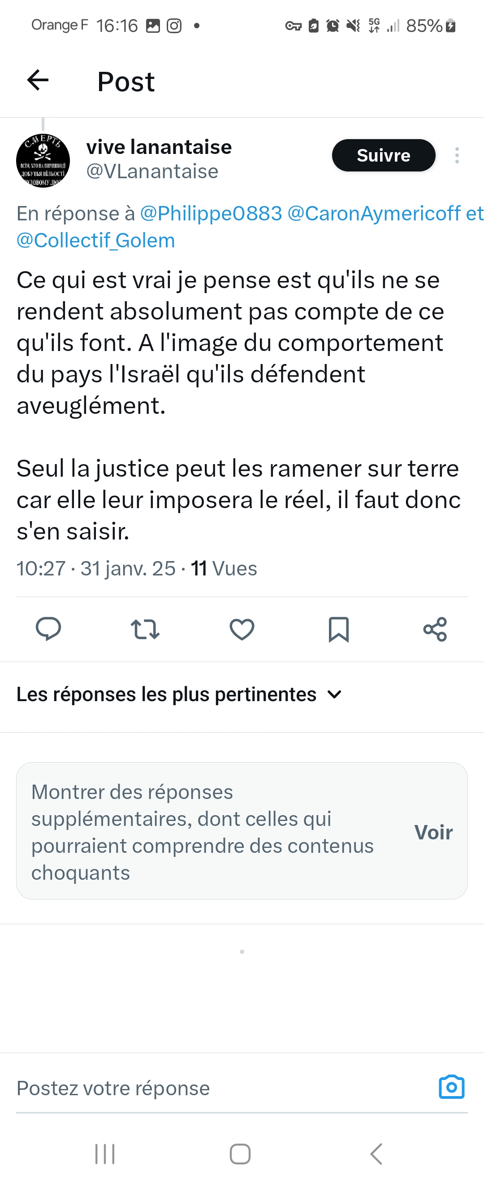Open @Philippe0883 profile link
484x1185 pixels.
click(x=211, y=214)
